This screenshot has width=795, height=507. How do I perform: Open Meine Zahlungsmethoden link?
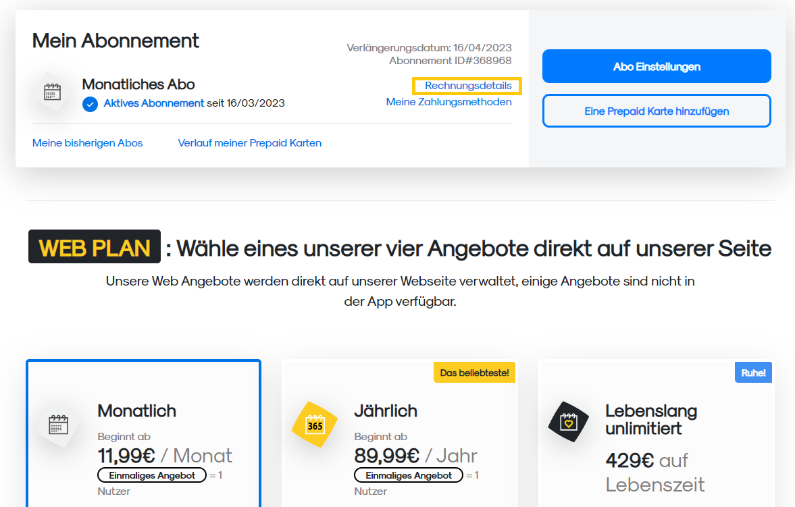tap(448, 102)
